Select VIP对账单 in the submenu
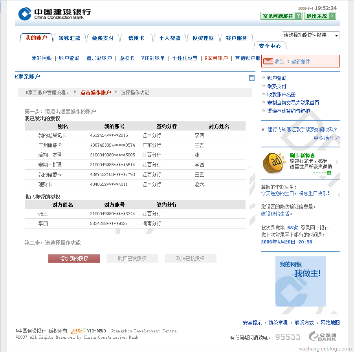Viewport: 354px width, 352px height. (x=153, y=58)
